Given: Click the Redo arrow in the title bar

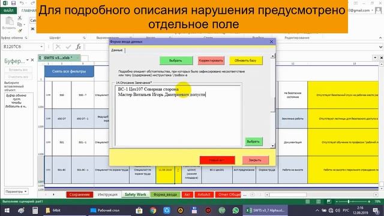Looking at the screenshot, I should point(32,3).
